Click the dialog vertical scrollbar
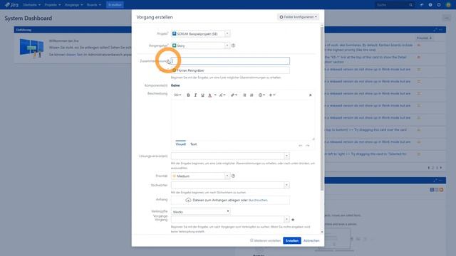 click(x=322, y=109)
